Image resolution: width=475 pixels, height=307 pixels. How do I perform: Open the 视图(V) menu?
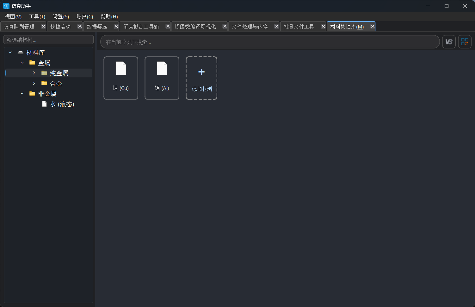tap(13, 17)
